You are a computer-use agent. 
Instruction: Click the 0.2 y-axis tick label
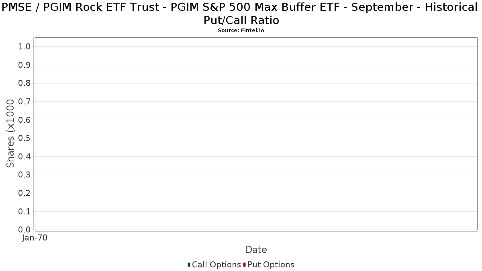25,193
